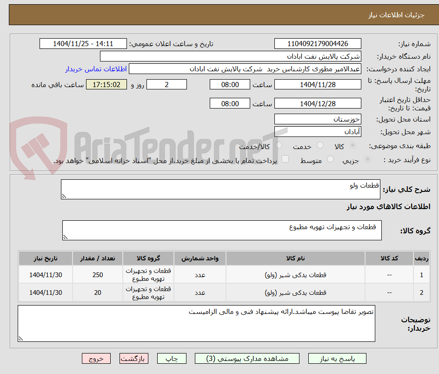439x374 pixels.
Task: Click the price validity time 08:00 field
Action: point(230,103)
